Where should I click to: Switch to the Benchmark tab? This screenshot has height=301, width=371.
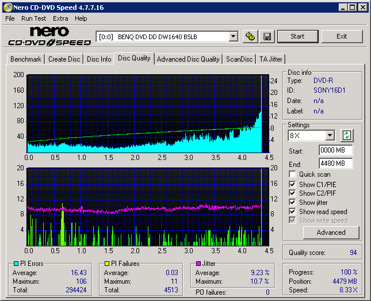[x=26, y=59]
